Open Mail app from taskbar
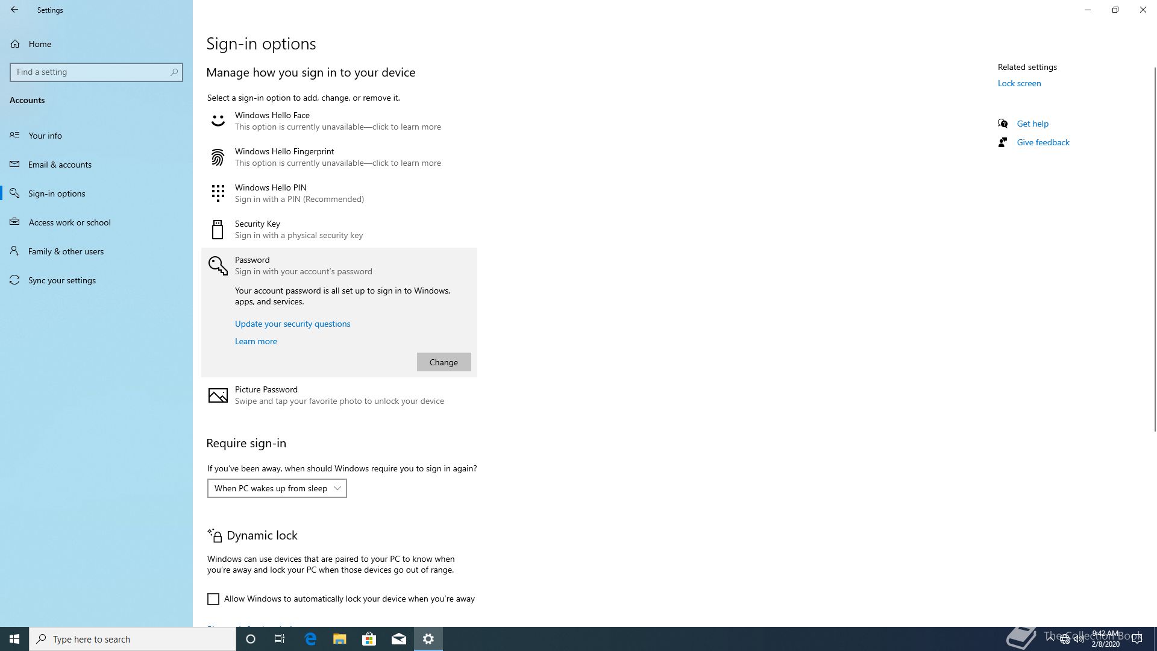 pos(399,639)
